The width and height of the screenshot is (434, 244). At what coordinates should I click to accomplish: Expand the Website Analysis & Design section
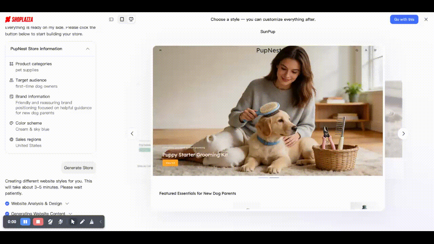click(x=66, y=203)
